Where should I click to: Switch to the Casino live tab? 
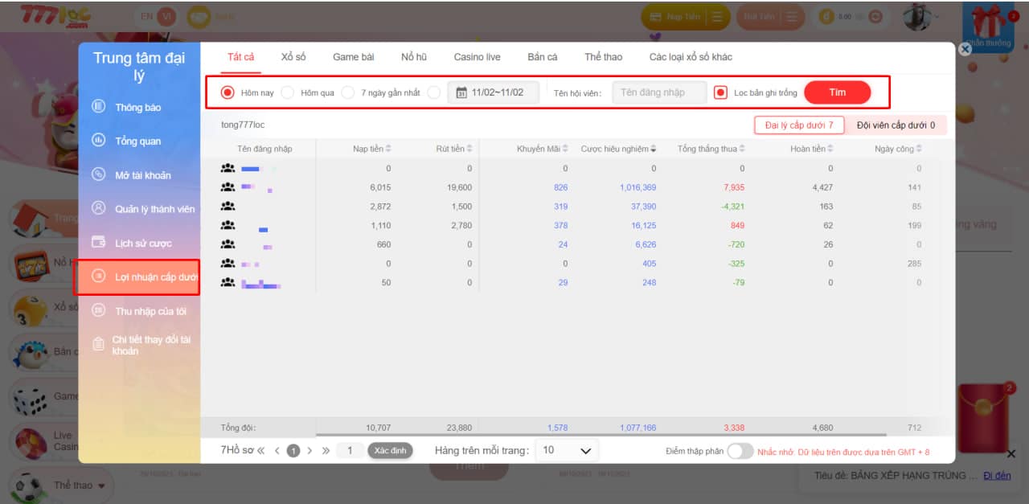477,57
